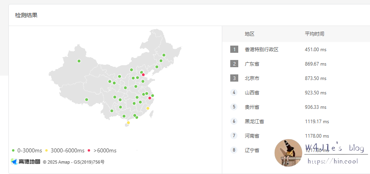370x174 pixels.
Task: Click the 平均时间 column header
Action: [315, 34]
